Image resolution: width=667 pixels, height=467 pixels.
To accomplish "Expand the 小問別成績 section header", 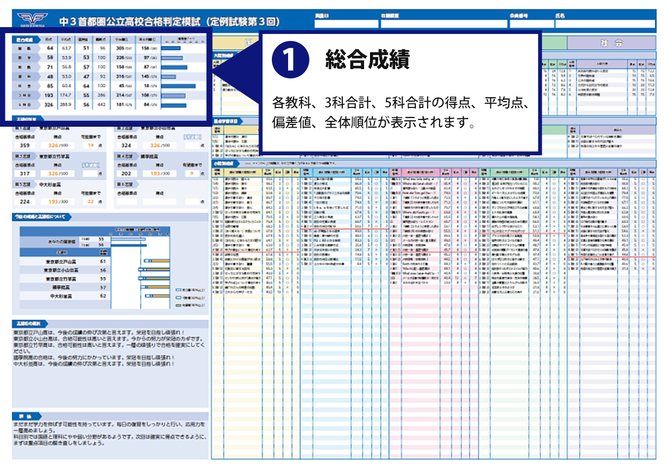I will 224,162.
